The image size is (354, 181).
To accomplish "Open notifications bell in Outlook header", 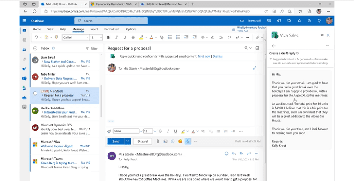I will point(299,21).
